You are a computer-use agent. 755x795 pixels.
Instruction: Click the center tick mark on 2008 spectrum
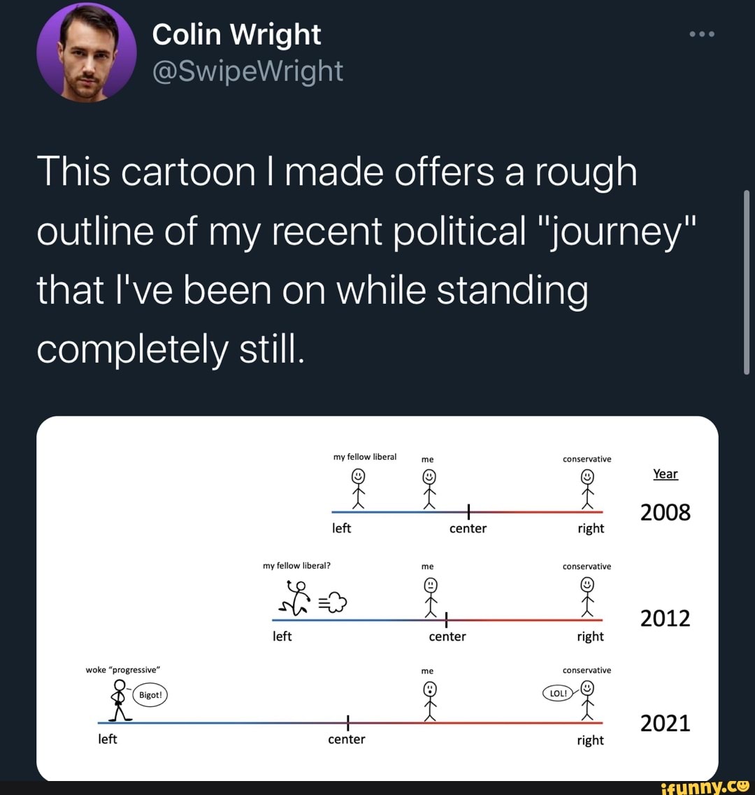[468, 512]
